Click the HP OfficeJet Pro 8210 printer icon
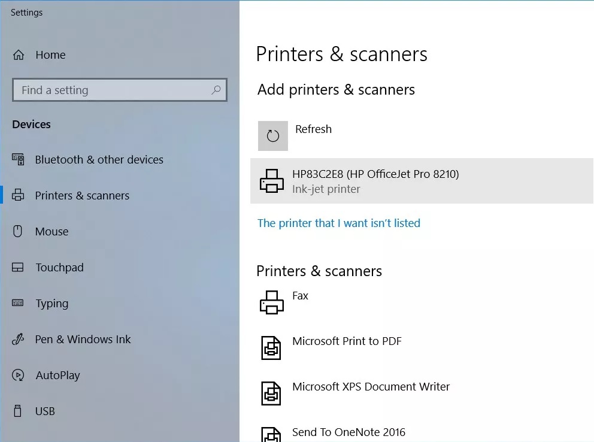Screen dimensions: 594x442 point(271,181)
